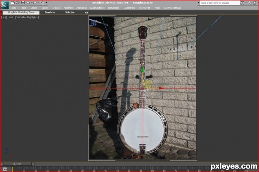259x172 pixels.
Task: Open the Vue 9.5 xStream menu
Action: [x=172, y=8]
